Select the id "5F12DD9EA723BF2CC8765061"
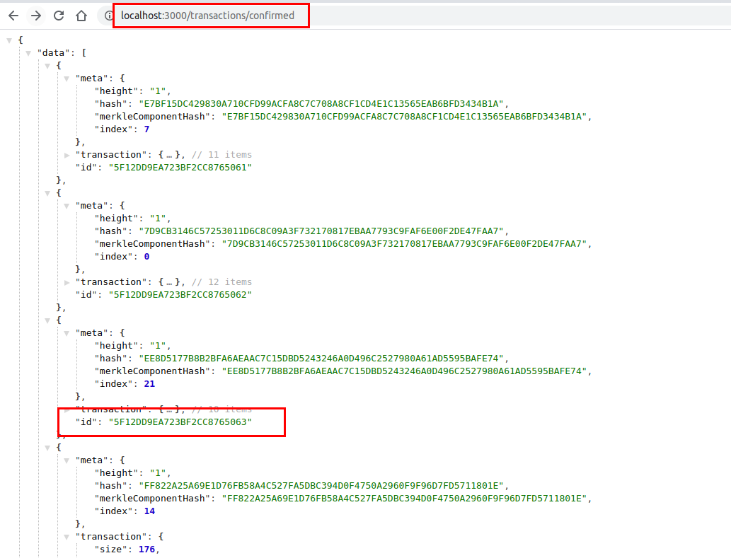 click(180, 167)
